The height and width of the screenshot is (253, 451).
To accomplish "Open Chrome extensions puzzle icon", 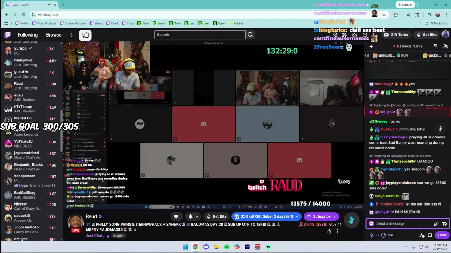I will coord(396,14).
